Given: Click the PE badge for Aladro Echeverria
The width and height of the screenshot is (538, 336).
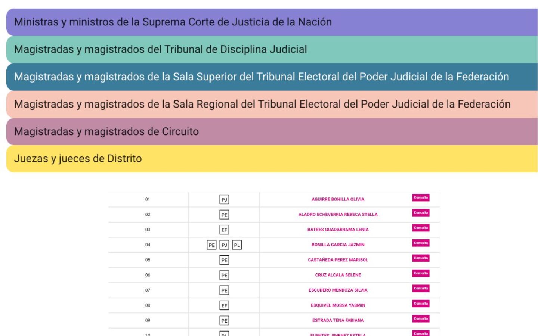Looking at the screenshot, I should 224,215.
